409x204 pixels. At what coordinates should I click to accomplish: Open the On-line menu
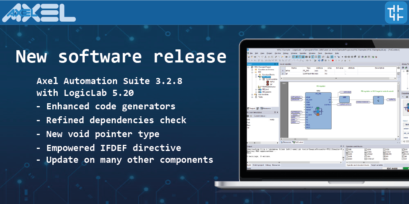(278, 53)
